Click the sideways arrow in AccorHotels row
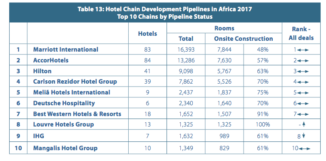 pyautogui.click(x=303, y=61)
